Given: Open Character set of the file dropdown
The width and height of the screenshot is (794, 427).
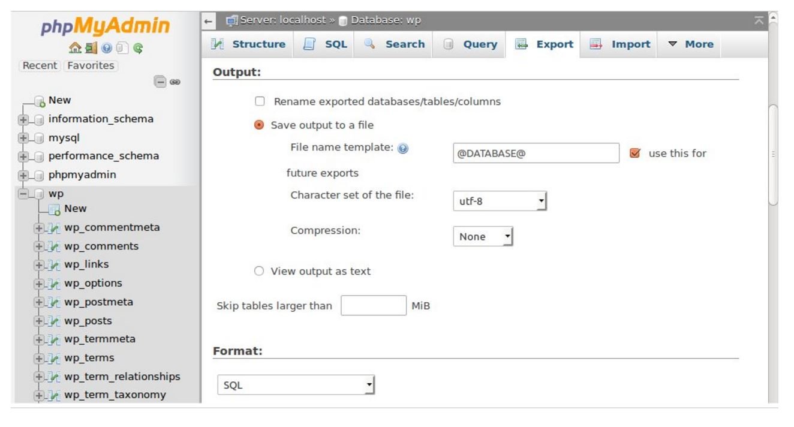Looking at the screenshot, I should [x=500, y=202].
